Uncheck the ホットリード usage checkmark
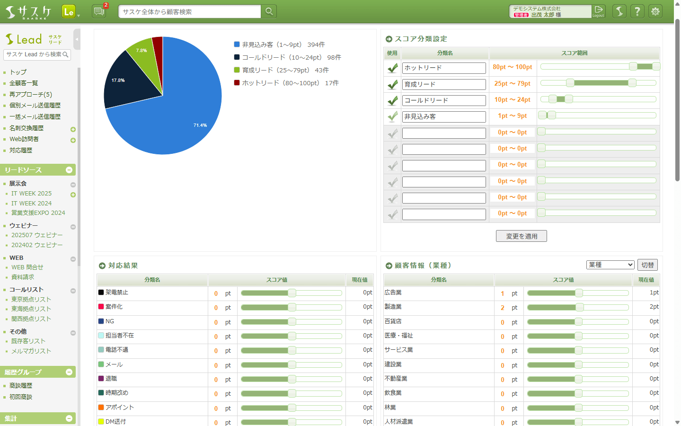This screenshot has height=426, width=681. point(392,68)
